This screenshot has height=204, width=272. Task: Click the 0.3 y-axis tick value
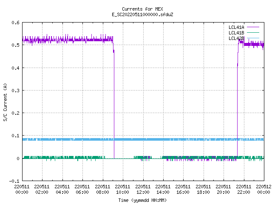click(x=15, y=91)
